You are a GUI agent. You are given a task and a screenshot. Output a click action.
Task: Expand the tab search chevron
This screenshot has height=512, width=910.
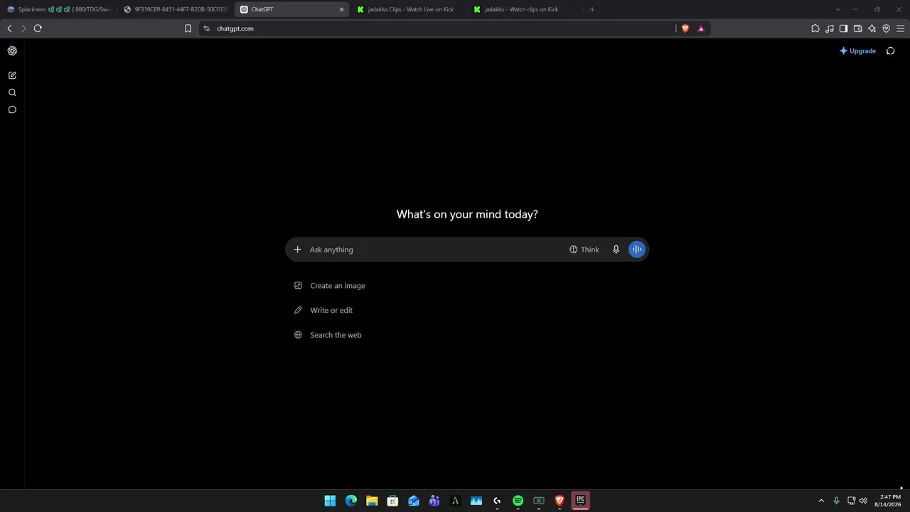[838, 9]
